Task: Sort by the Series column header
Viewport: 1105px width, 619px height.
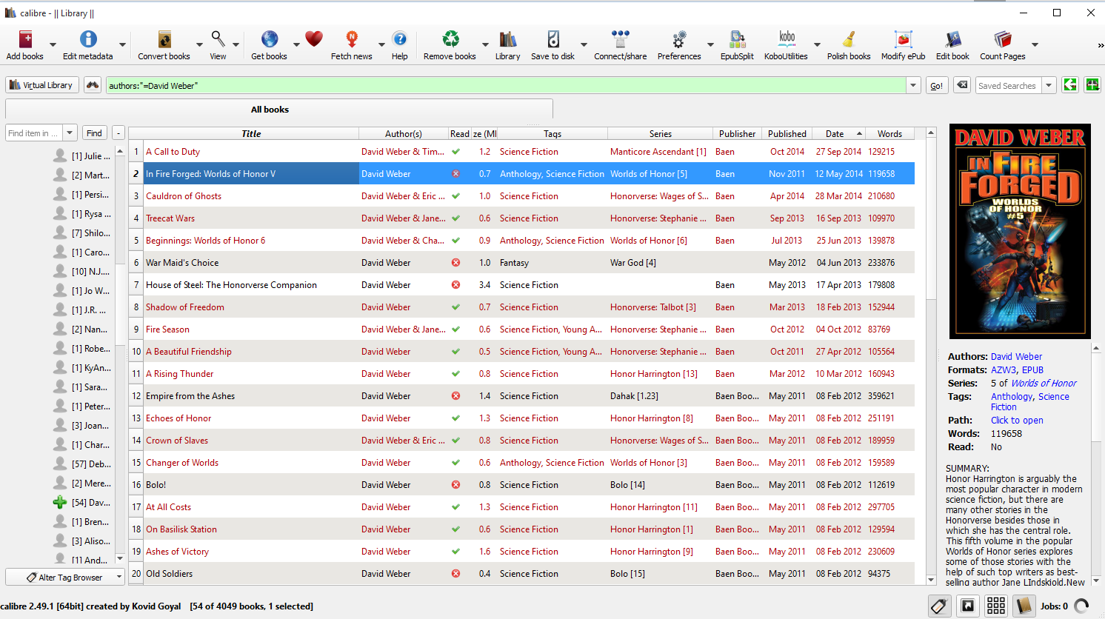Action: coord(660,134)
